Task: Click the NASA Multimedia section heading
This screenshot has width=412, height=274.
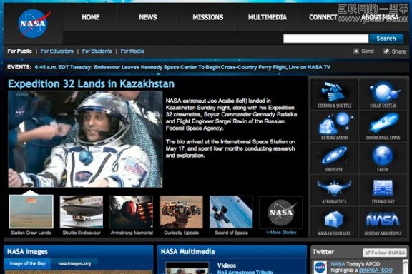Action: 187,252
